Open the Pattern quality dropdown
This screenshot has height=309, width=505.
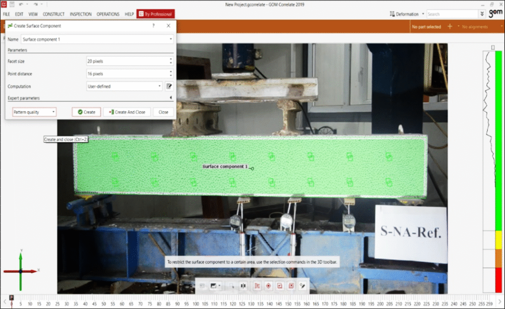[x=34, y=112]
